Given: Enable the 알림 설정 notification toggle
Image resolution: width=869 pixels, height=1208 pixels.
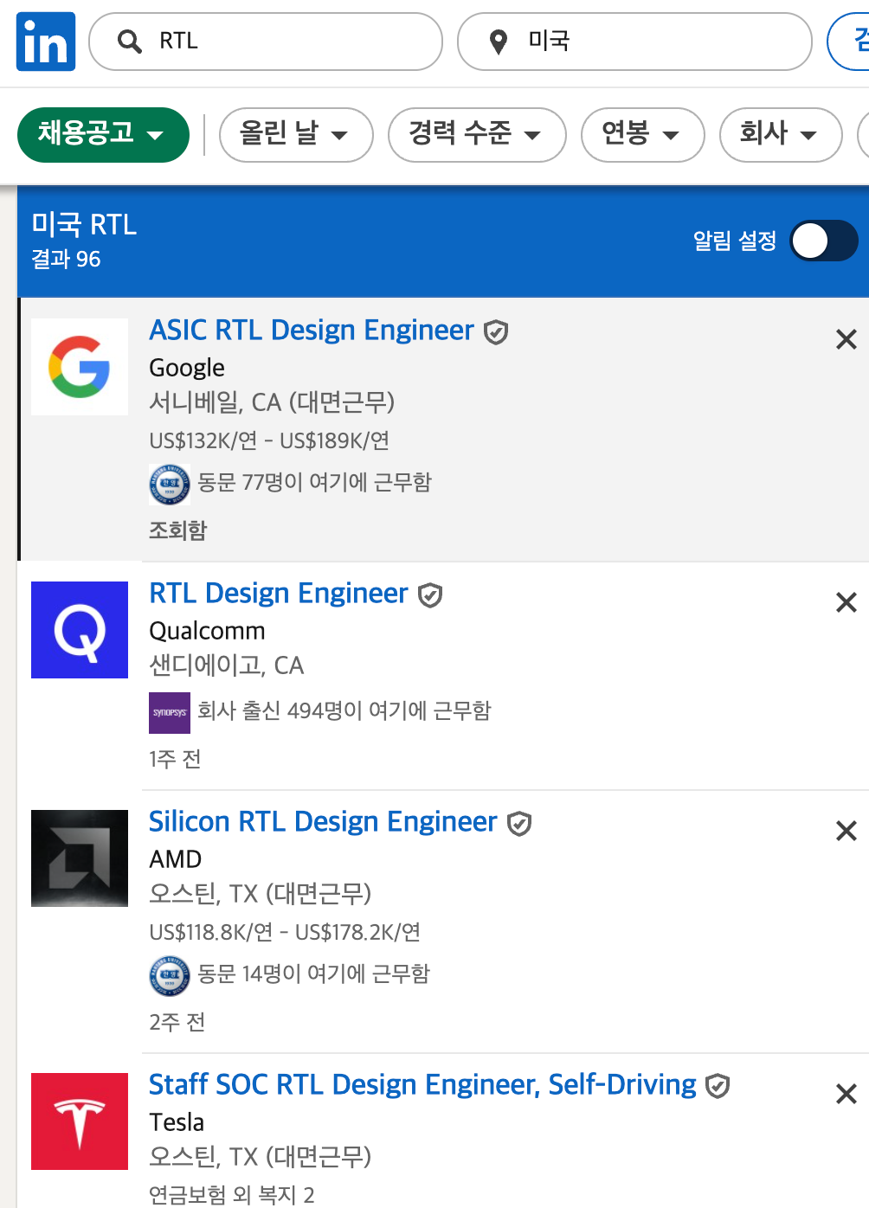Looking at the screenshot, I should (x=823, y=241).
